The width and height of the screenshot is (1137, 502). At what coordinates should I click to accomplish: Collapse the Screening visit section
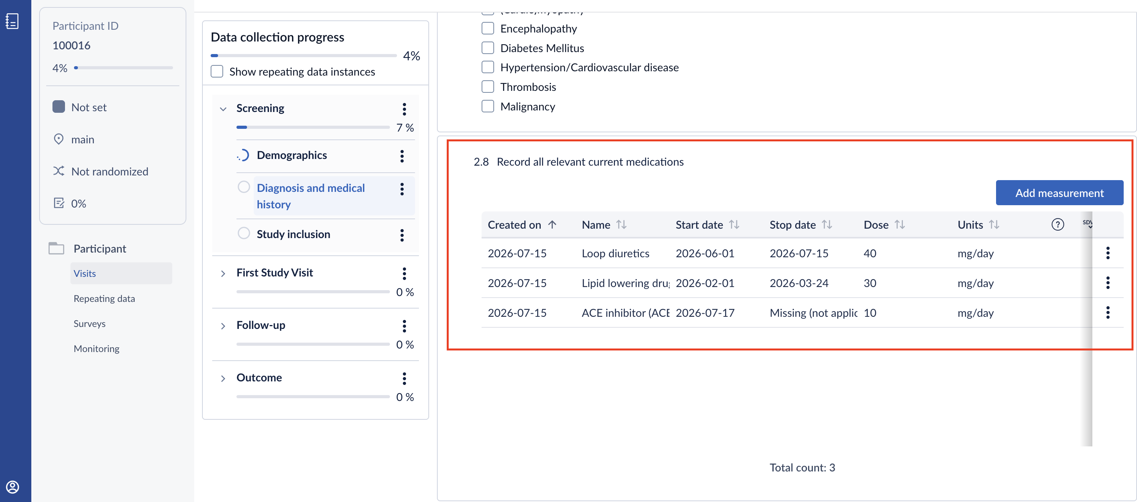coord(223,108)
